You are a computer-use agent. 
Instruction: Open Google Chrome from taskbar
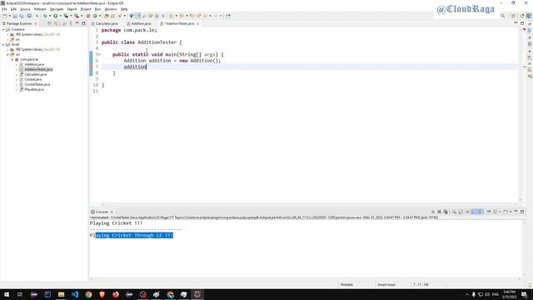click(88, 294)
